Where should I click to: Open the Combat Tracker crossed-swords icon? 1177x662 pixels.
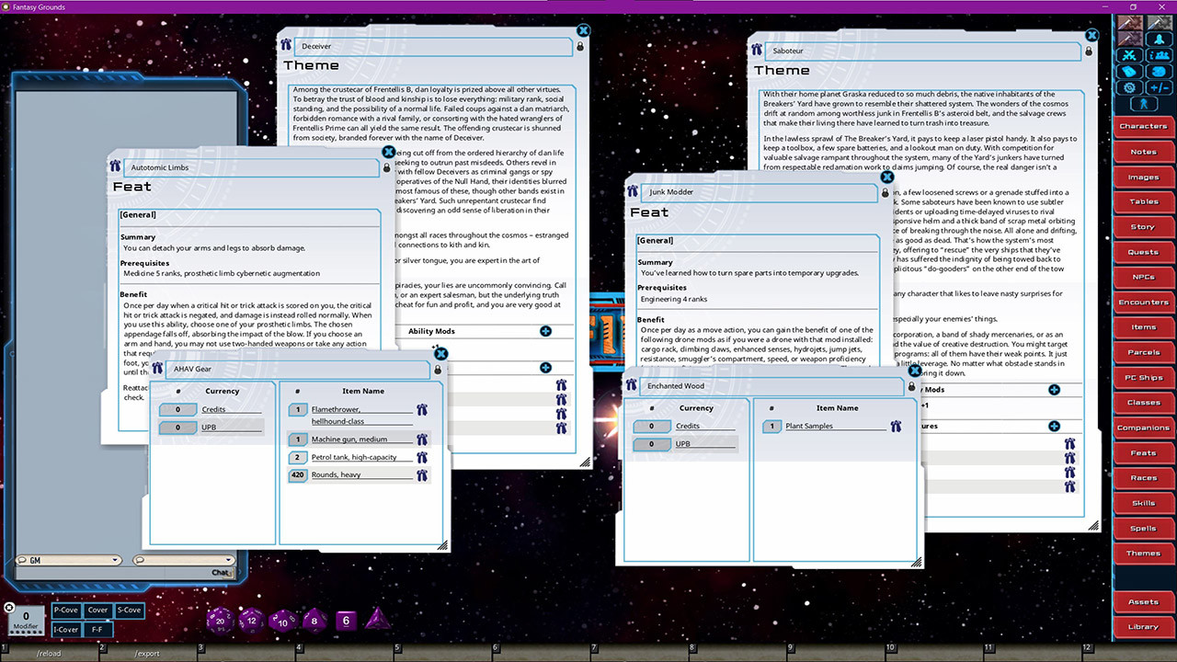pos(1128,56)
